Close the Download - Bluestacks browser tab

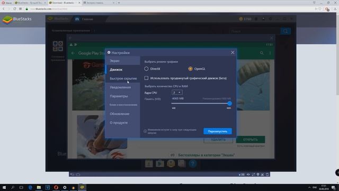point(79,3)
